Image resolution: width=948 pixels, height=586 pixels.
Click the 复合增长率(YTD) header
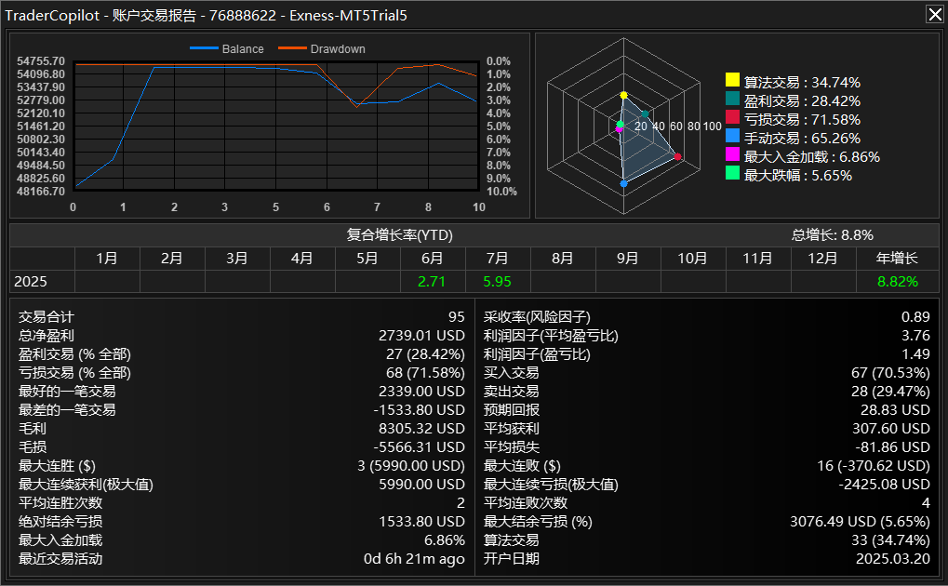click(400, 234)
